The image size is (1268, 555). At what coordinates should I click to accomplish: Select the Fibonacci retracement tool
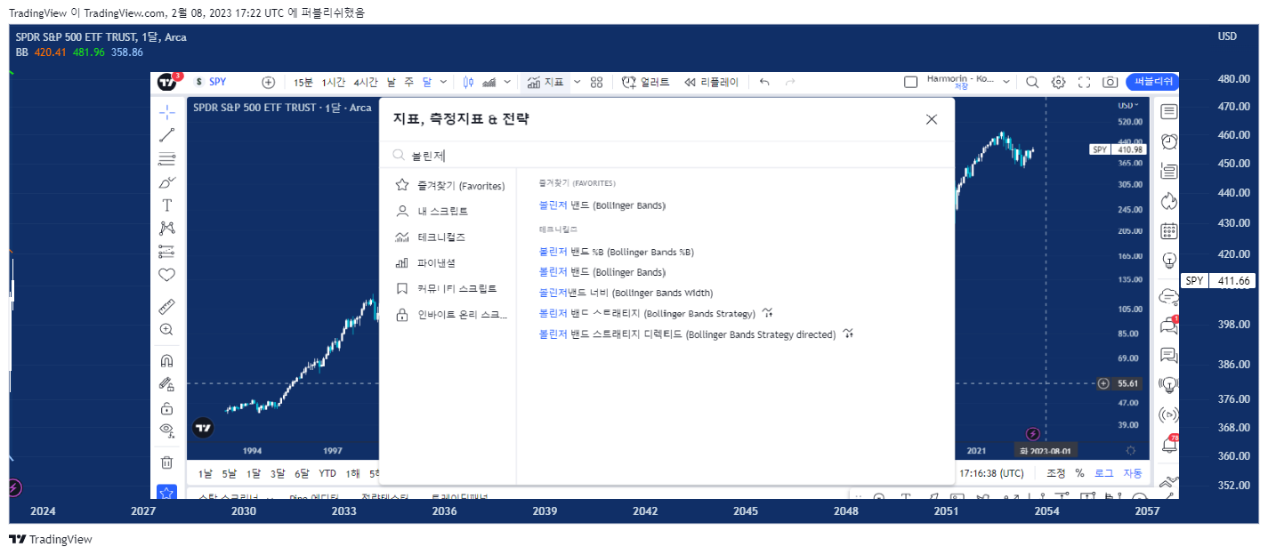click(166, 159)
